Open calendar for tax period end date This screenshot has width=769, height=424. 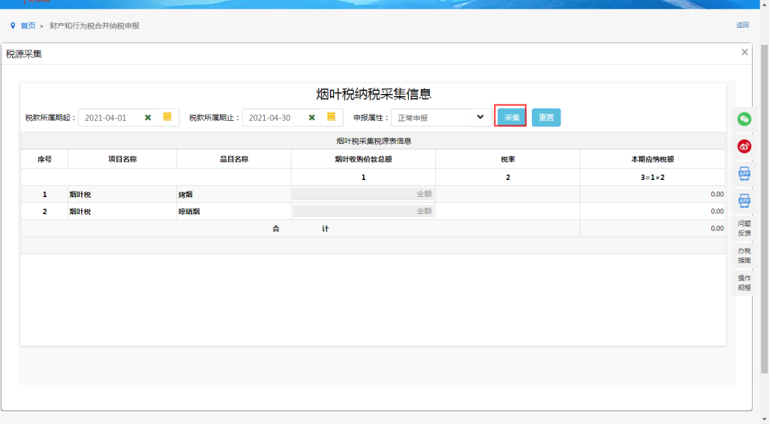coord(331,117)
